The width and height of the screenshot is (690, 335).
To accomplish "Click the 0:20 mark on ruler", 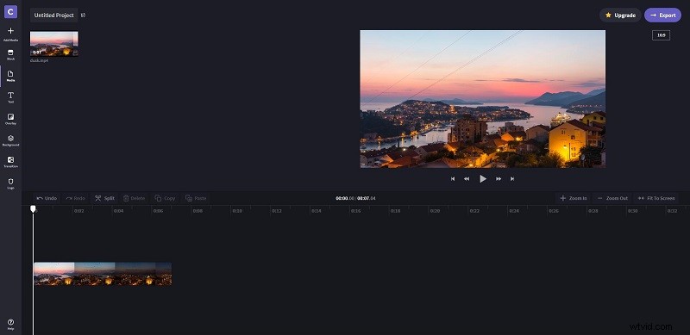I will point(435,211).
